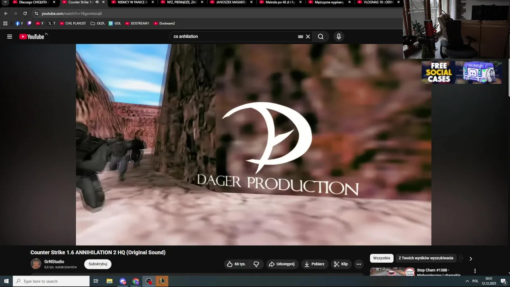Go back with browser back arrow

tap(6, 14)
